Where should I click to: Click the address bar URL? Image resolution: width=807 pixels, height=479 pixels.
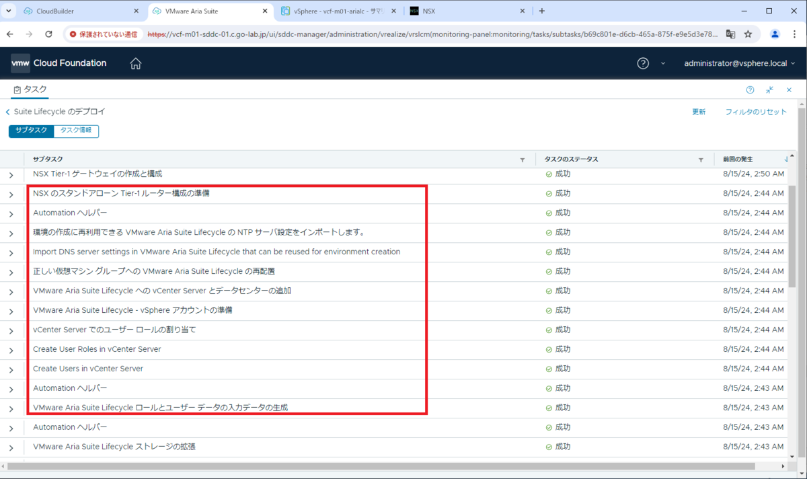click(x=432, y=34)
